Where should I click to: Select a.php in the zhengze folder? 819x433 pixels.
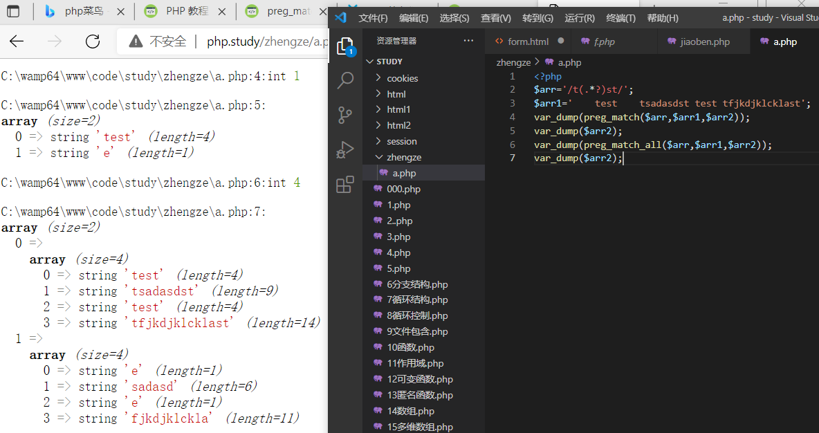click(423, 173)
